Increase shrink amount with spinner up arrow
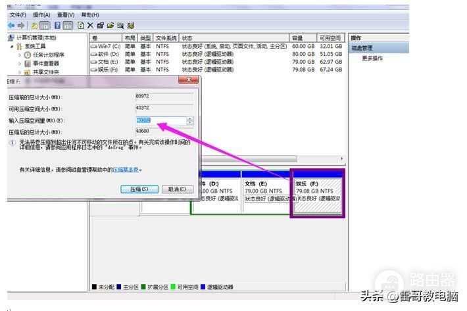Image resolution: width=467 pixels, height=311 pixels. [190, 118]
